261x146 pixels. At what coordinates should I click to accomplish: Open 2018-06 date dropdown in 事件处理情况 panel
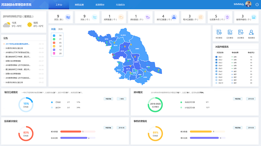tap(251, 128)
